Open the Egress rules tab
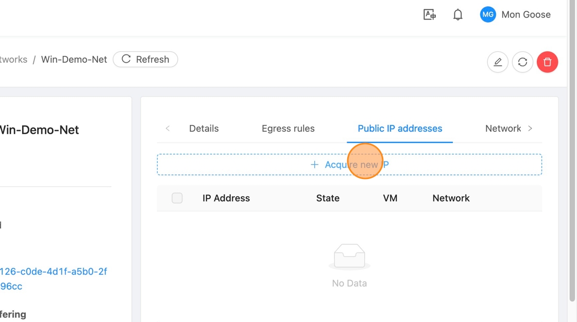The width and height of the screenshot is (577, 322). pos(288,129)
